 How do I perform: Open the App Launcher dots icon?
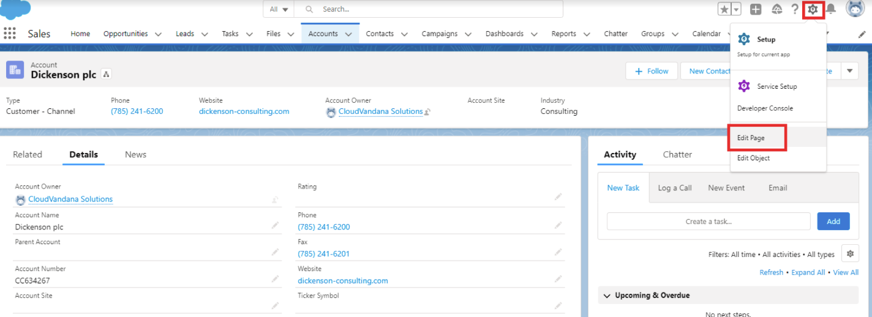9,34
